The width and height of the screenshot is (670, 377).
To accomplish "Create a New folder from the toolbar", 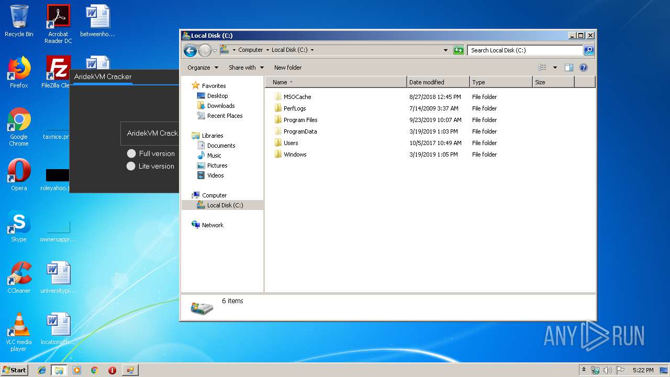I will [288, 68].
